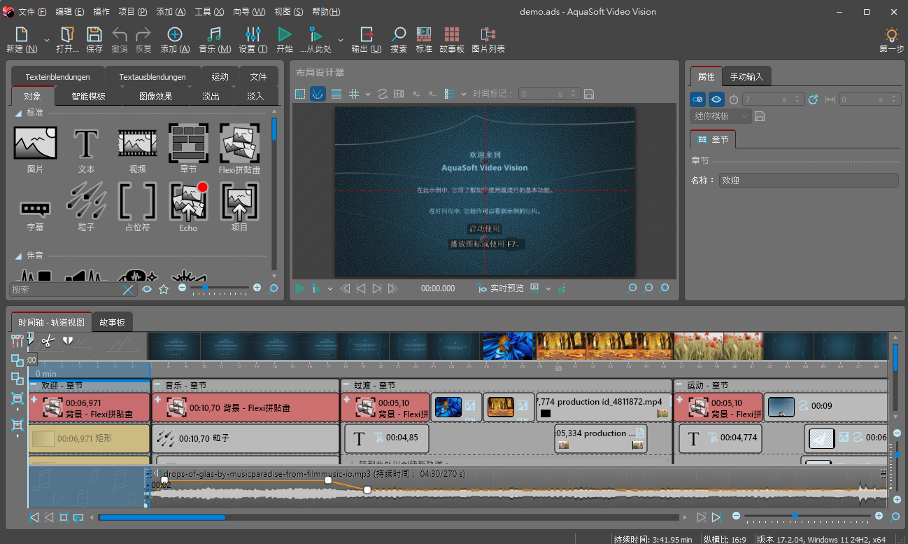Screen dimensions: 908x544
Task: Click the scissors cut tool in timeline
Action: (x=48, y=341)
